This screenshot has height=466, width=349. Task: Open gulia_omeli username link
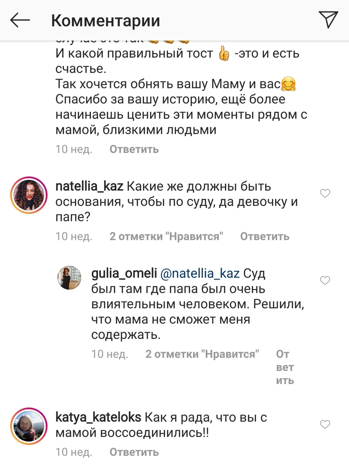(123, 274)
